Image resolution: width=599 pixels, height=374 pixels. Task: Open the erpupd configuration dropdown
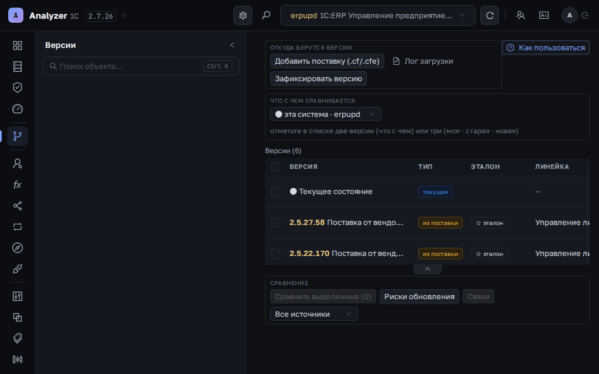pyautogui.click(x=378, y=15)
